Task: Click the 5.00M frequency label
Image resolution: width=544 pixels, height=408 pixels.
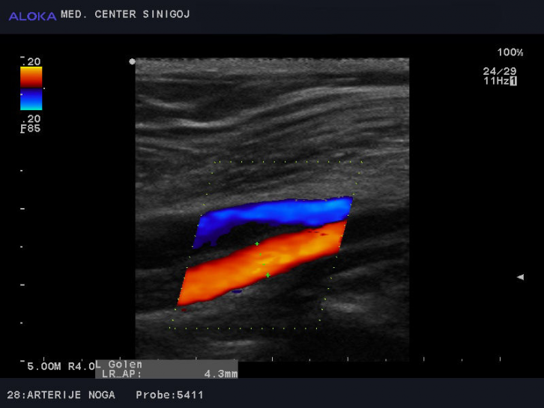Action: (x=44, y=366)
